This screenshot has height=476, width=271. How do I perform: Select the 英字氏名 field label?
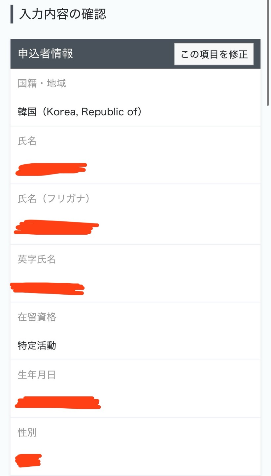37,259
